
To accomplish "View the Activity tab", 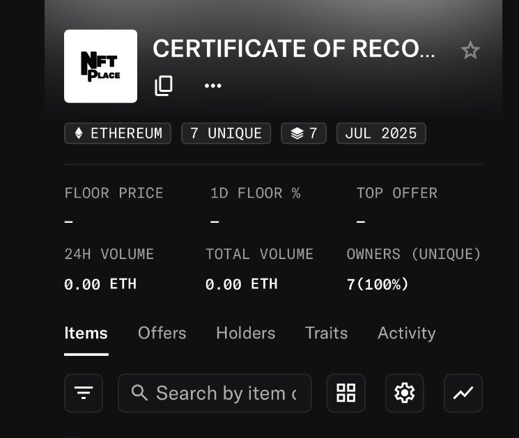I will coord(406,333).
